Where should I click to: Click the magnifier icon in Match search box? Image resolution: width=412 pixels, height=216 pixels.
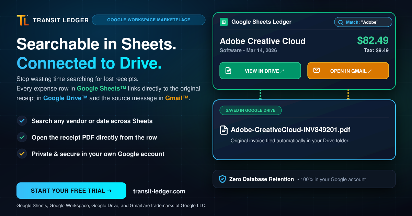(341, 22)
